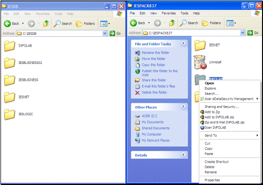
Task: Open Help menu in IESPACK837 window
Action: [x=196, y=13]
